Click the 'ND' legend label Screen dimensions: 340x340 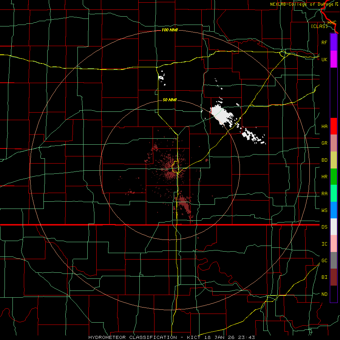(x=324, y=294)
